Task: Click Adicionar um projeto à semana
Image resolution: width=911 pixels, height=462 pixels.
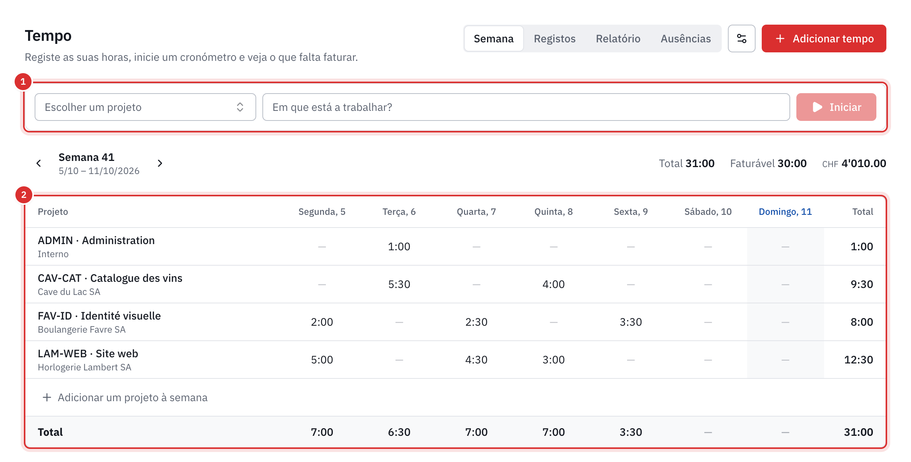Action: tap(125, 397)
